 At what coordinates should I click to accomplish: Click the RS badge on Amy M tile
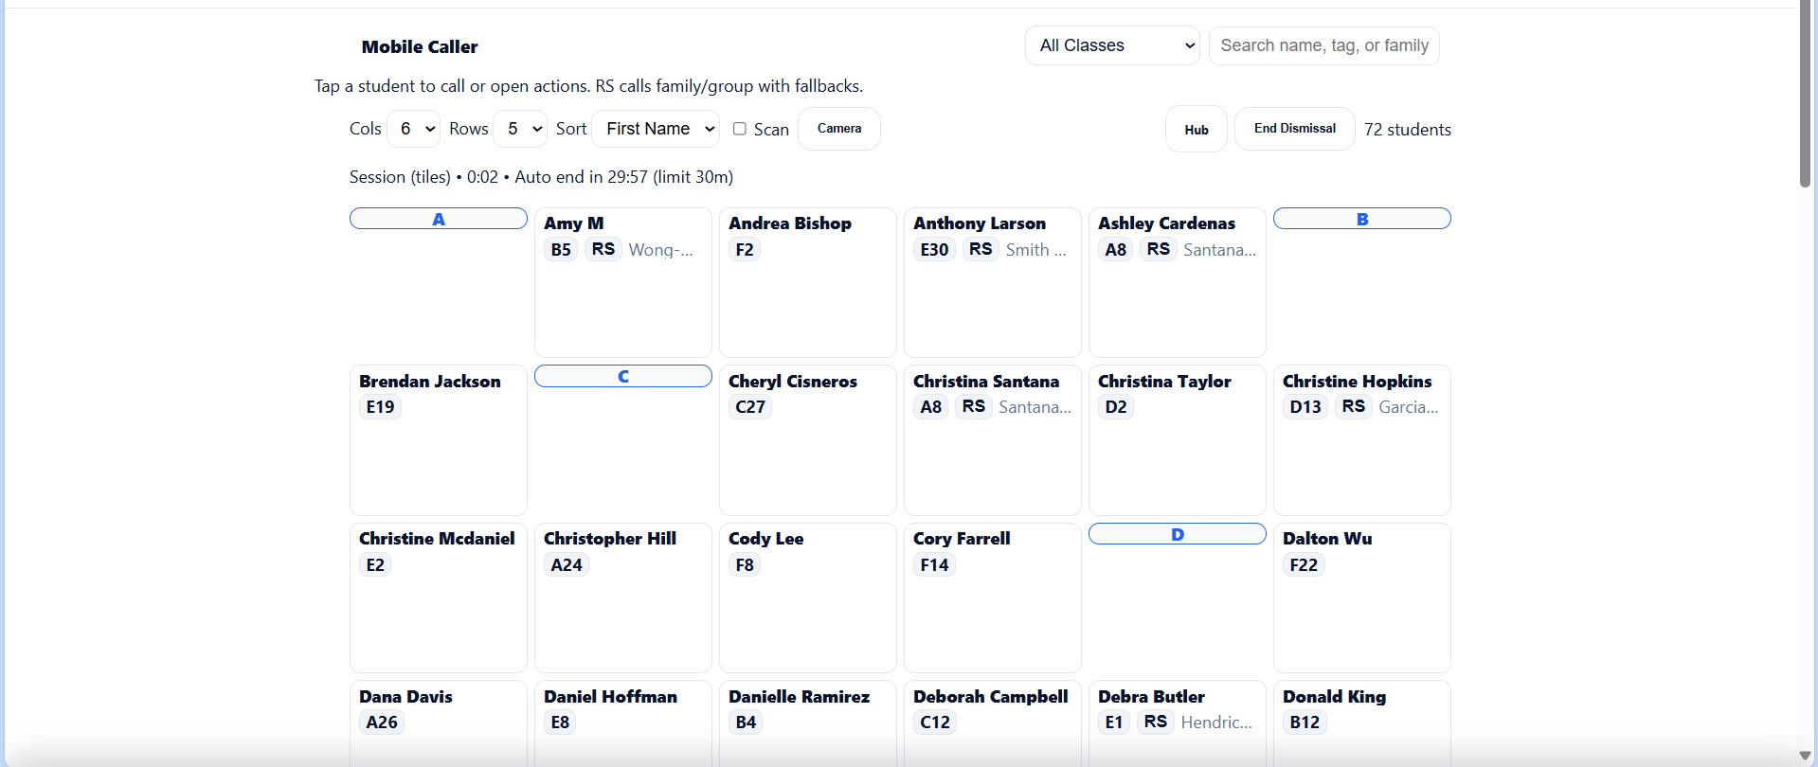click(x=603, y=249)
